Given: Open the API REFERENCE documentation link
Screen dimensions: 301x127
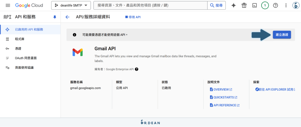Looking at the screenshot, I should (x=225, y=105).
